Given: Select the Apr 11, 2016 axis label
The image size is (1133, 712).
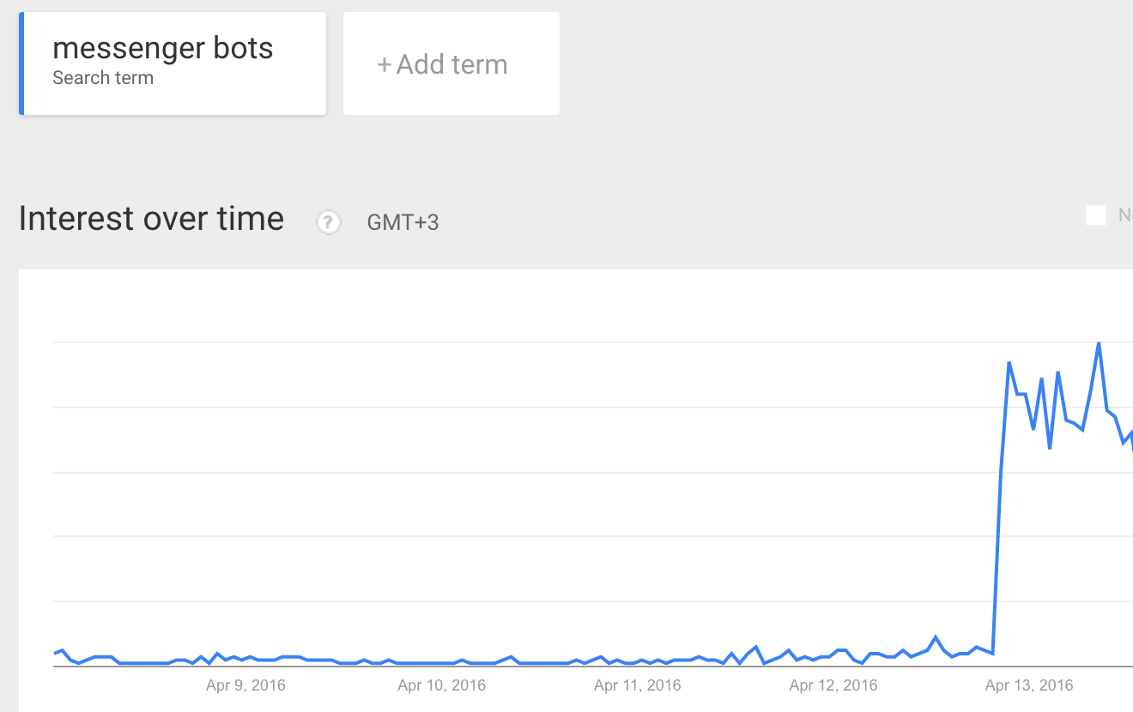Looking at the screenshot, I should [x=638, y=685].
